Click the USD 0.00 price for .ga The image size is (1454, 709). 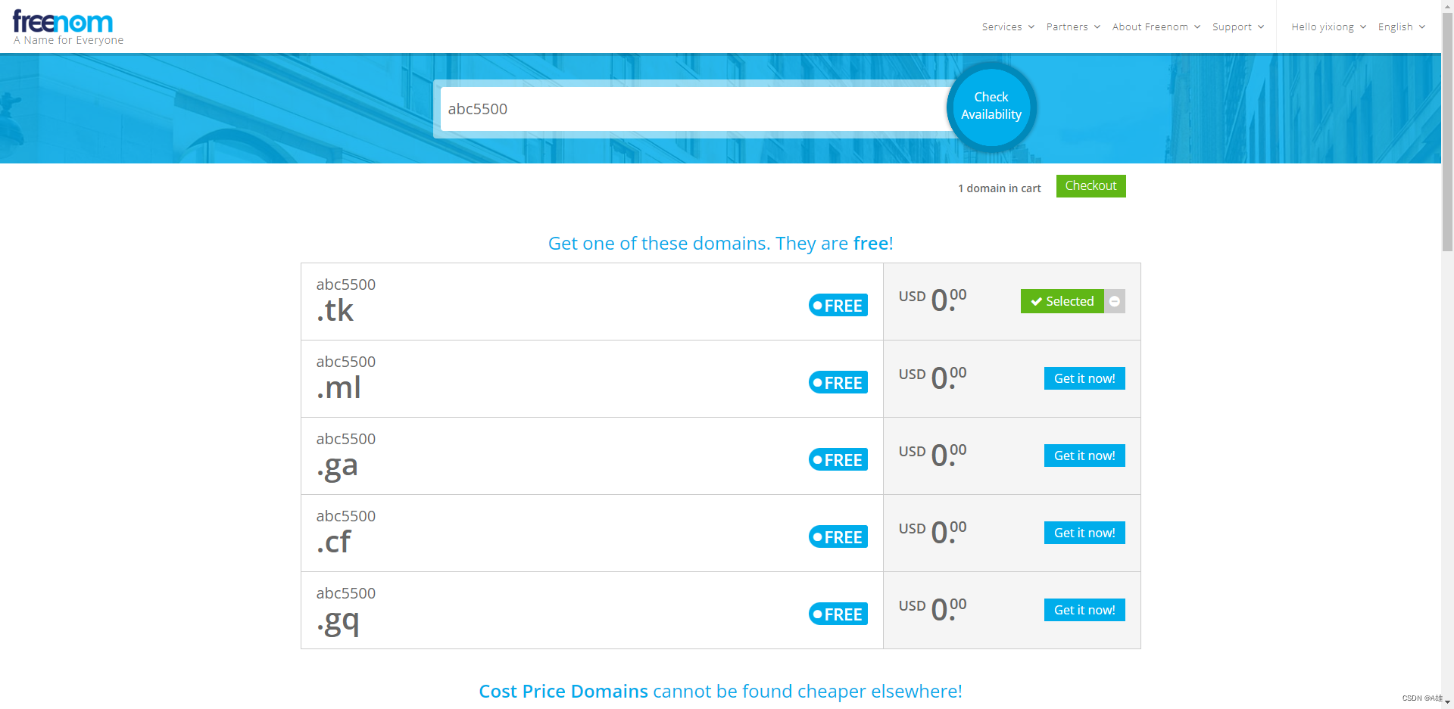pos(933,455)
